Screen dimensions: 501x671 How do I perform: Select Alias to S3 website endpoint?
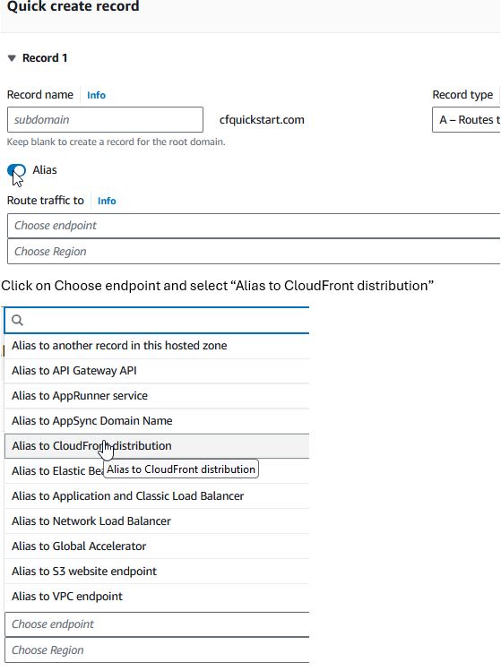tap(157, 572)
